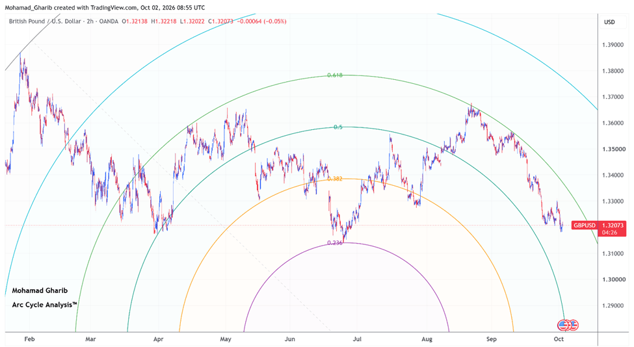Screen dimensions: 634x347
Task: Click the 1.30000 price axis label
Action: [613, 279]
